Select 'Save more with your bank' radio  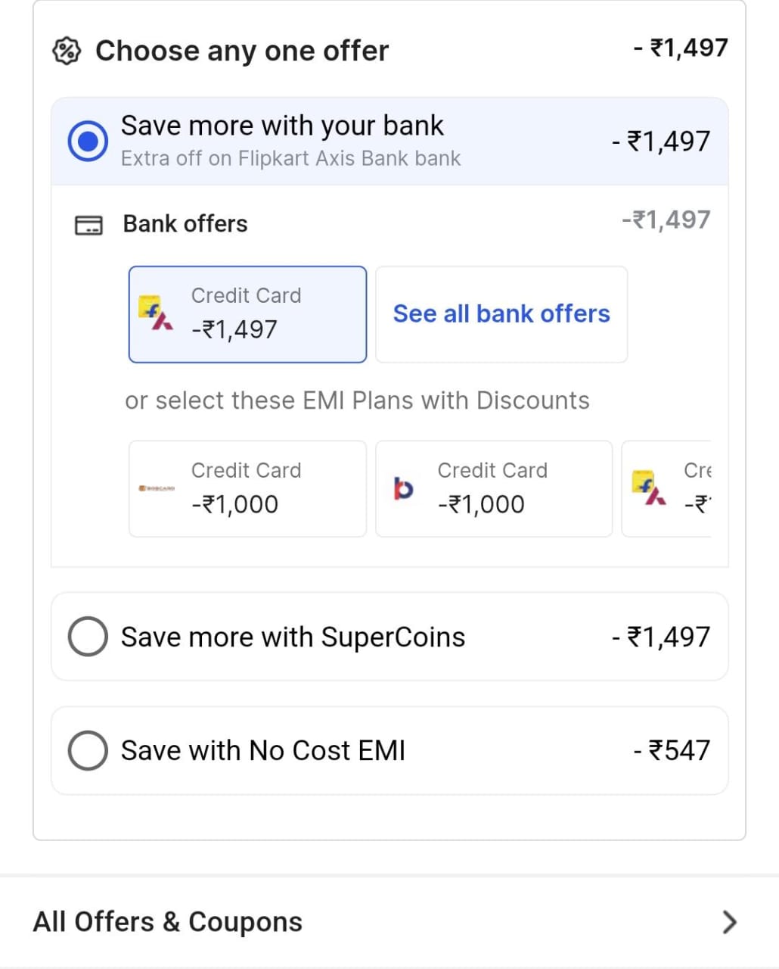point(88,141)
